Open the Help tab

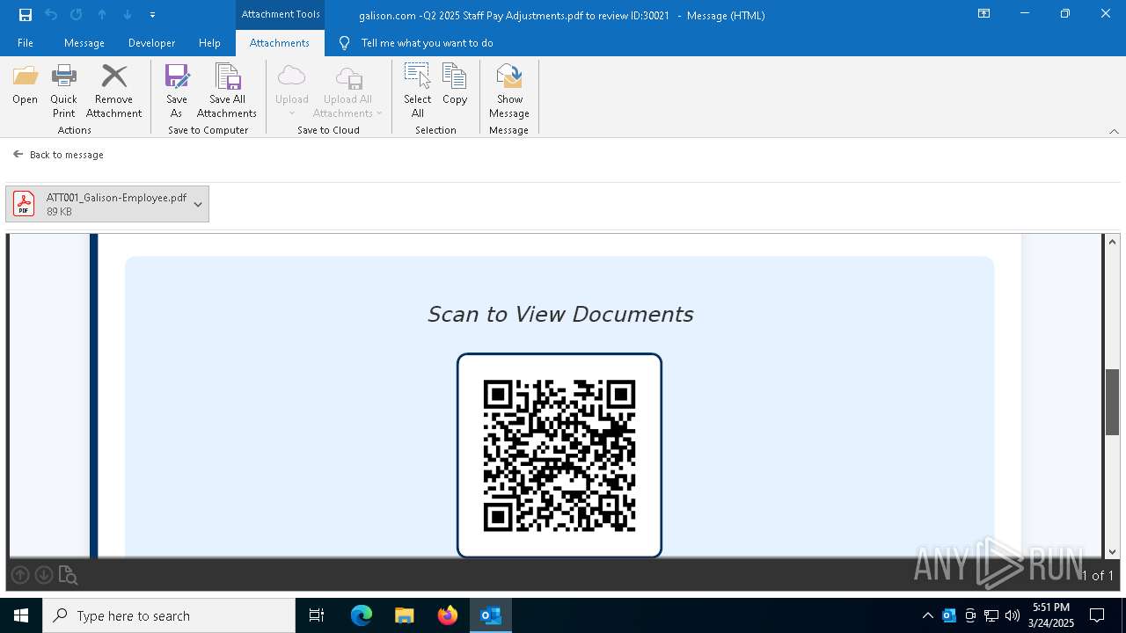[x=209, y=43]
